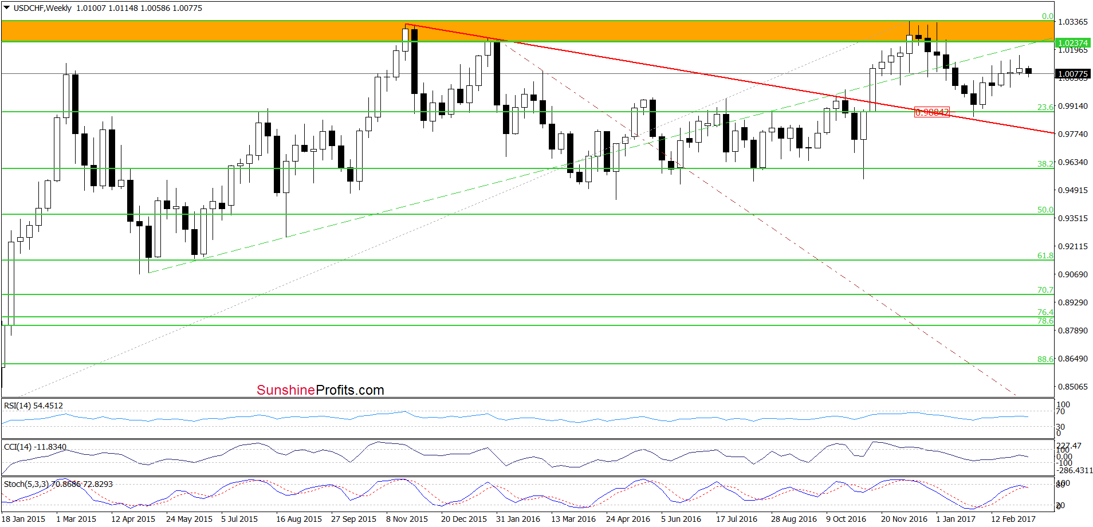Image resolution: width=1093 pixels, height=527 pixels.
Task: Click the 88.6 Fibonacci level label
Action: pos(1045,359)
